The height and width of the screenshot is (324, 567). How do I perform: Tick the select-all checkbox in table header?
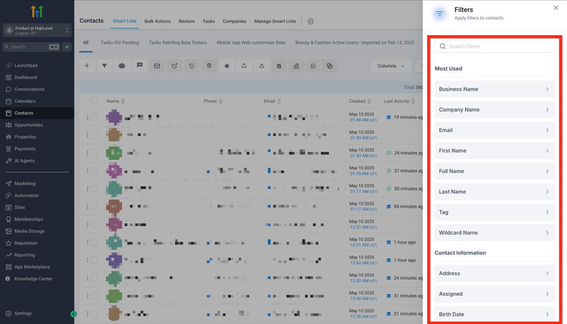coord(94,101)
